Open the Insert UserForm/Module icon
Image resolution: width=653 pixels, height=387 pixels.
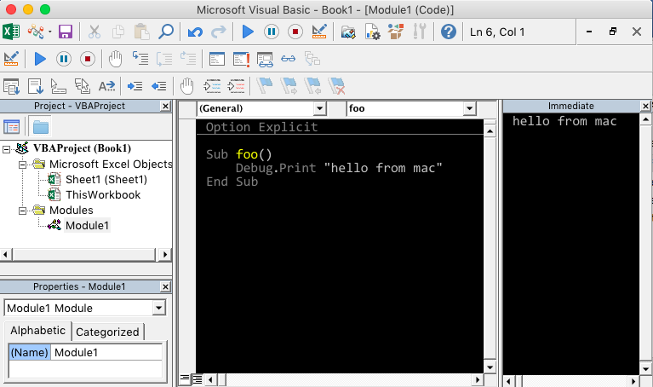coord(36,32)
